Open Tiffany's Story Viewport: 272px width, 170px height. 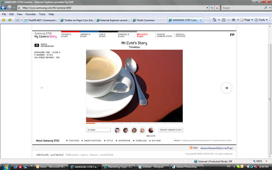point(66,35)
